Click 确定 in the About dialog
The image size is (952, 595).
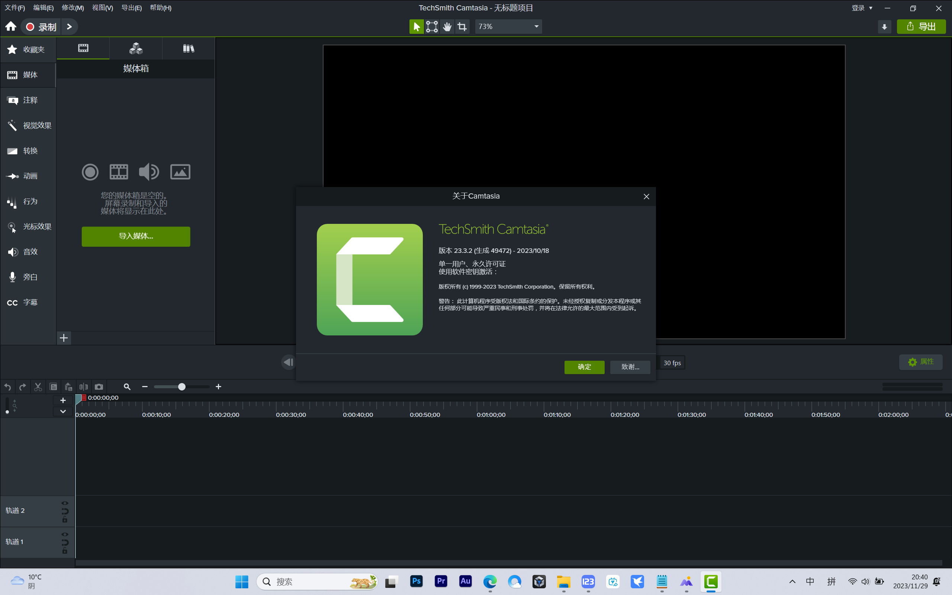[584, 367]
